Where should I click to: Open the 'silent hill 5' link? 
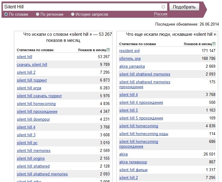coord(129,110)
